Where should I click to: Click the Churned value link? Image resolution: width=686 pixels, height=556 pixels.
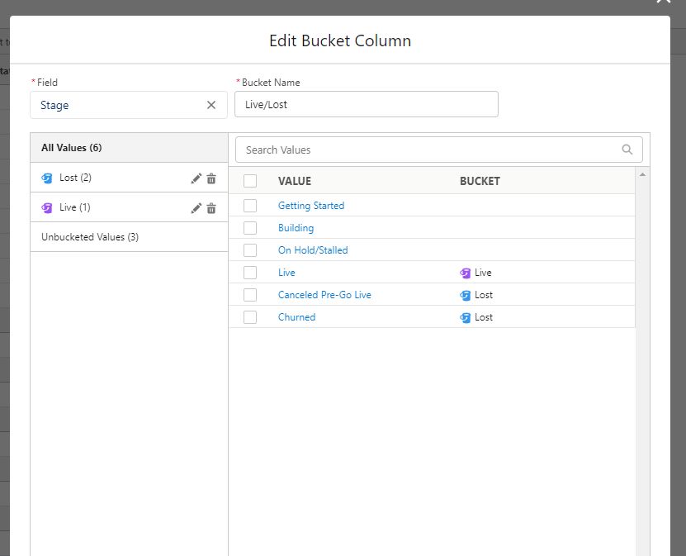[x=296, y=317]
